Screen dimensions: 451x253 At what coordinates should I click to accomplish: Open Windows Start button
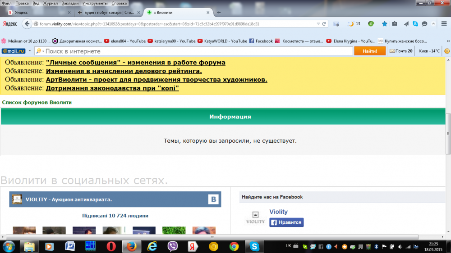[9, 246]
